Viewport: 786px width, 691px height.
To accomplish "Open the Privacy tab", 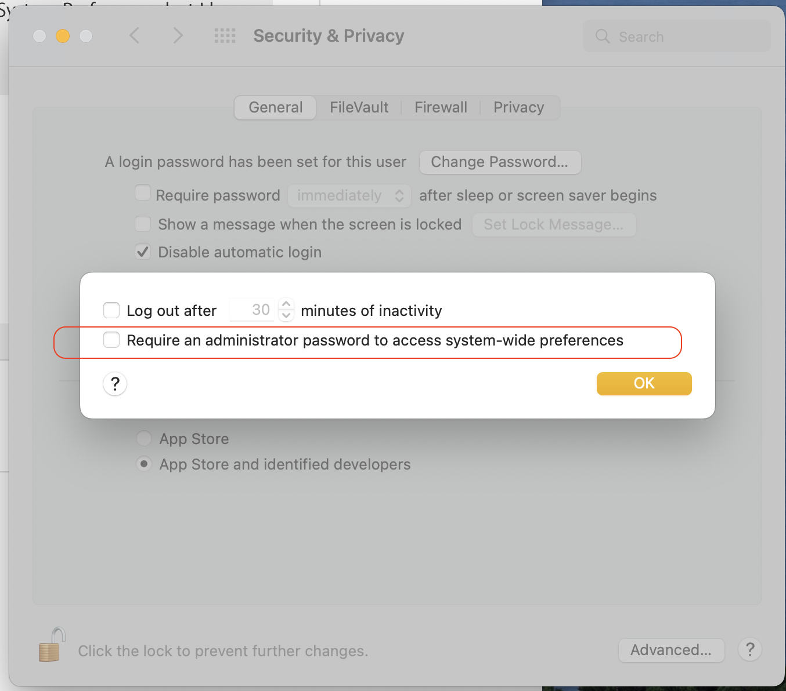I will [518, 107].
